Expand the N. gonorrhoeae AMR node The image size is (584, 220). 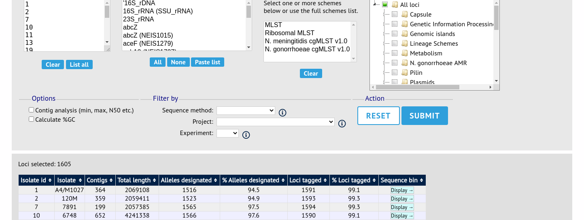tap(385, 63)
